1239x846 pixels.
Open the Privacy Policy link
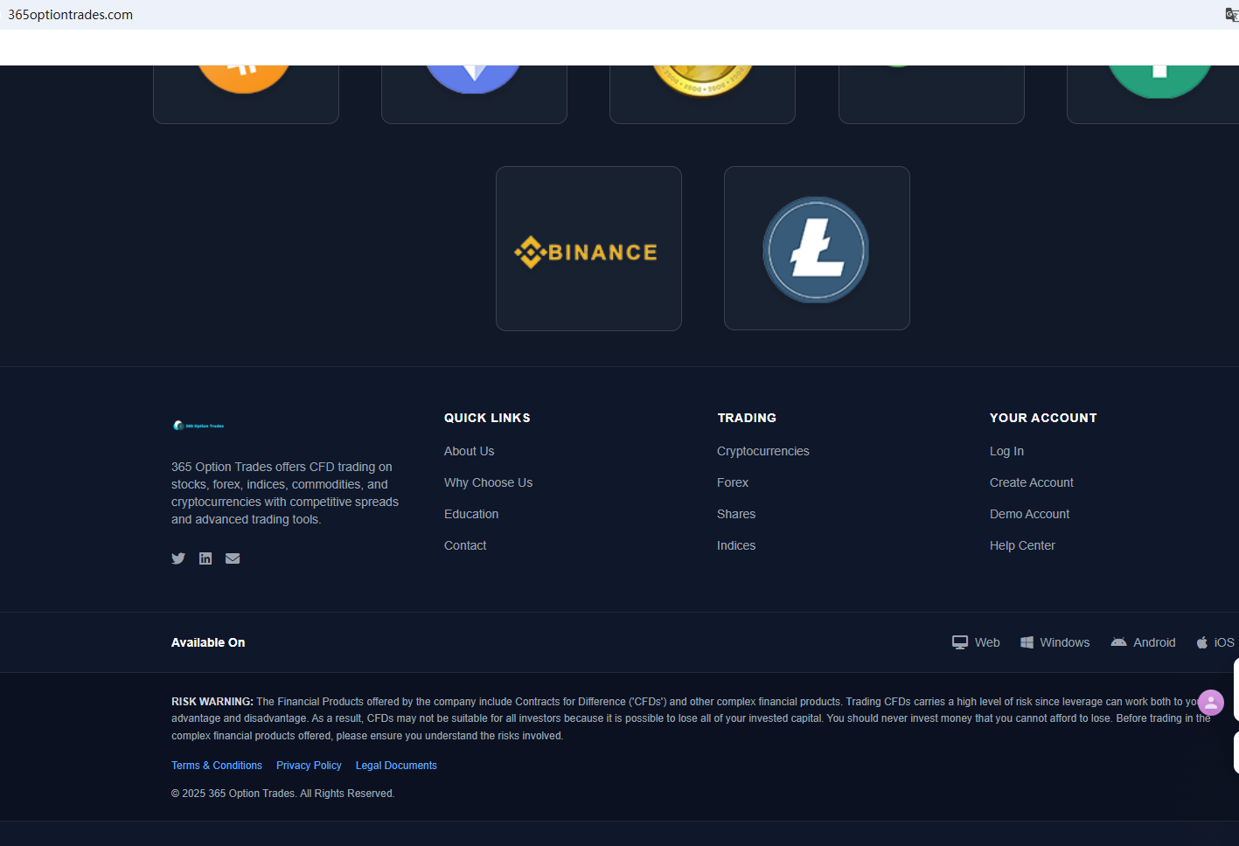pyautogui.click(x=309, y=766)
